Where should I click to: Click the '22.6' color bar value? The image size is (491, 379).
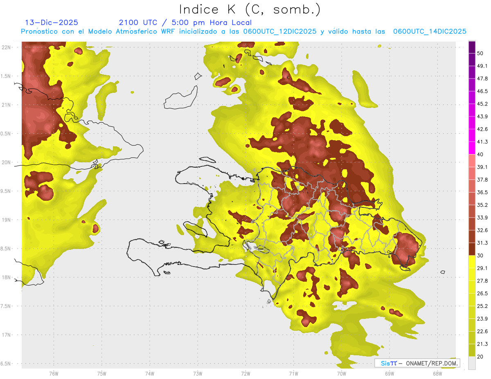[x=482, y=332]
